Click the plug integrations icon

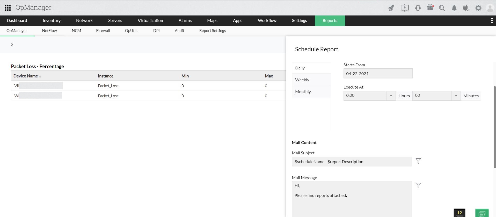[466, 8]
